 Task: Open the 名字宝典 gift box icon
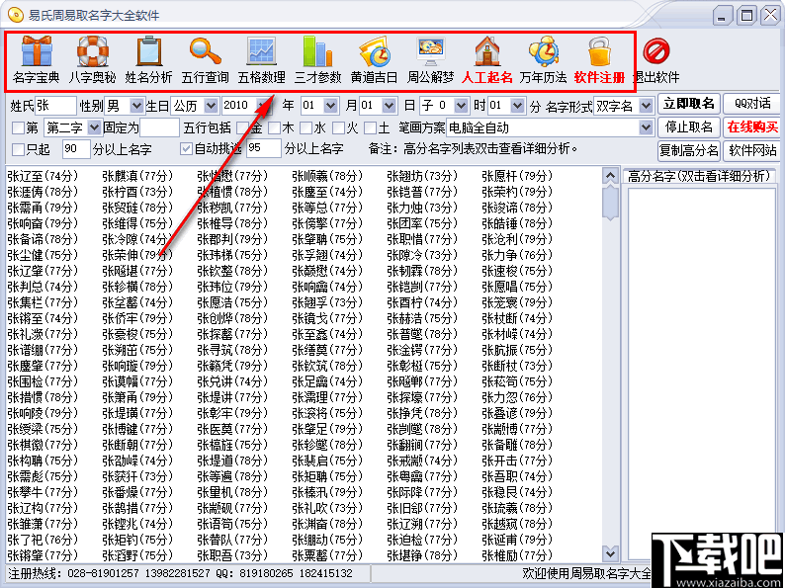click(36, 51)
